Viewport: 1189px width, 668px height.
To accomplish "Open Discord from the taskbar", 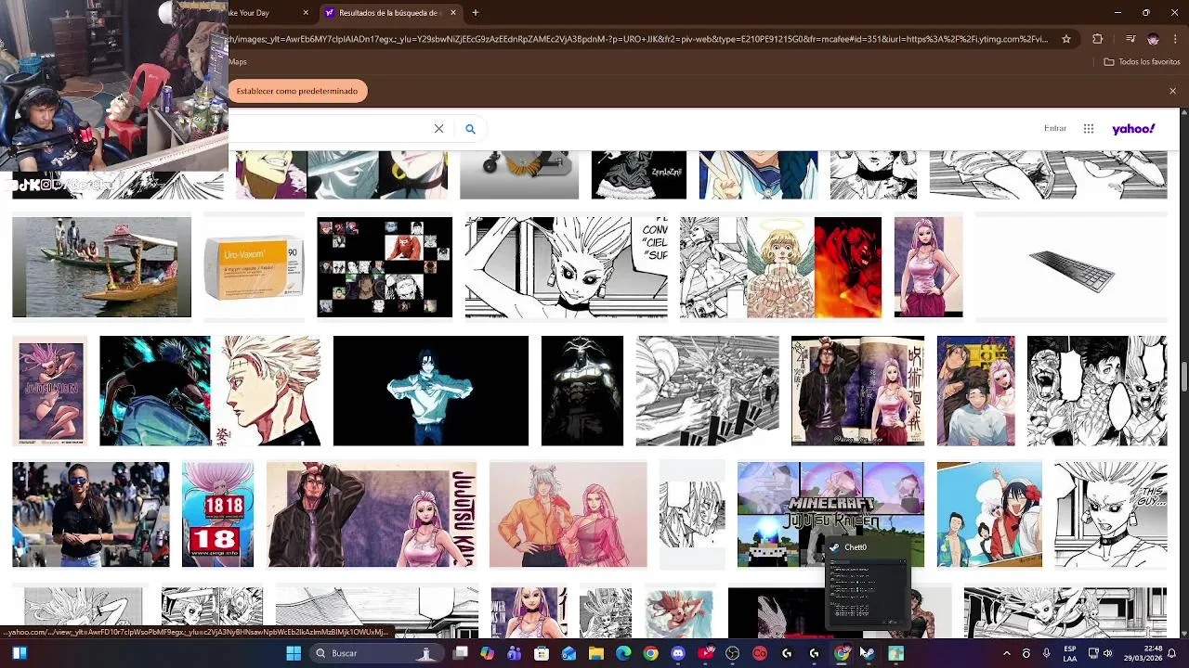I will click(678, 653).
